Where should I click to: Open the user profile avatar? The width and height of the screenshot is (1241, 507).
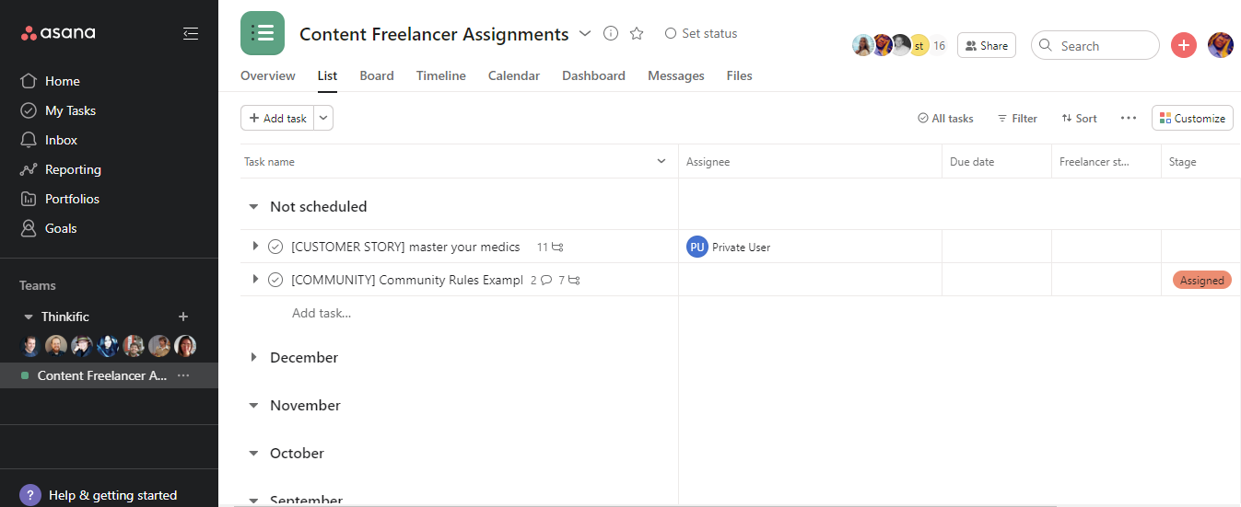[1221, 45]
